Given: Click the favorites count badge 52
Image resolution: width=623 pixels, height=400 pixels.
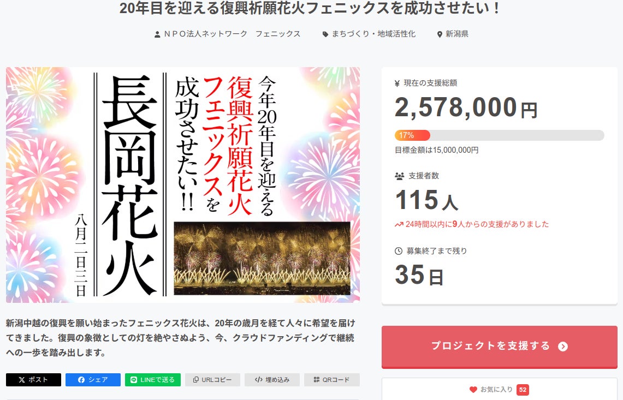Looking at the screenshot, I should click(523, 390).
